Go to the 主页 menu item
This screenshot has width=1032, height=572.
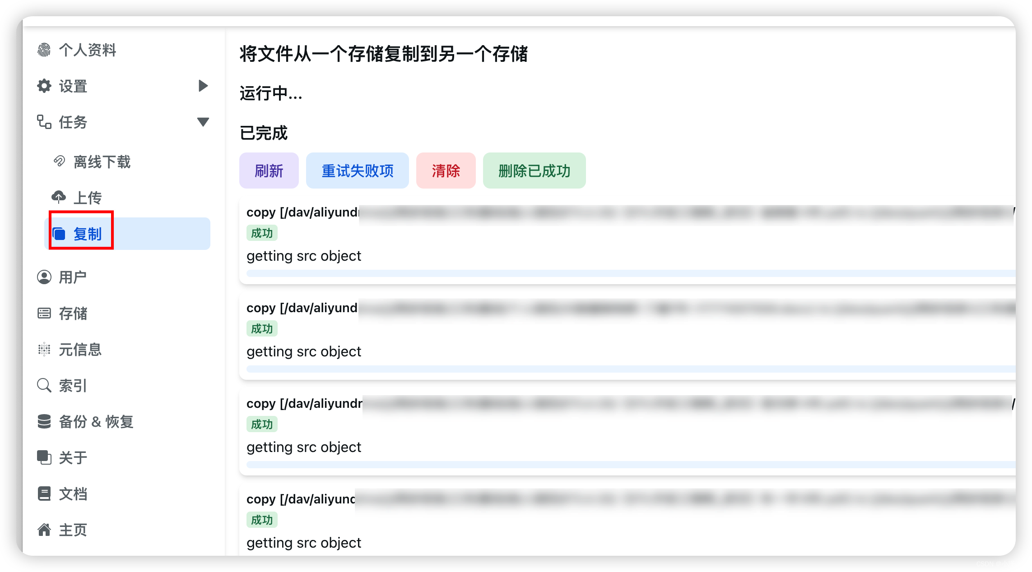73,530
